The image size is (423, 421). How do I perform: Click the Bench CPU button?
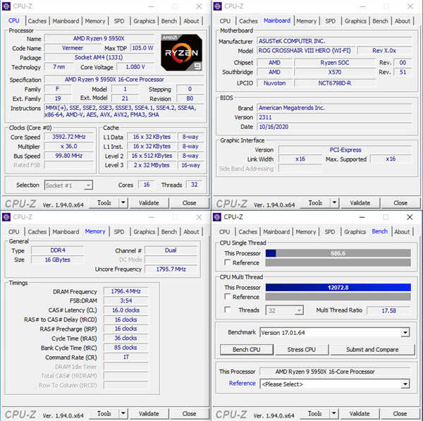pos(247,350)
